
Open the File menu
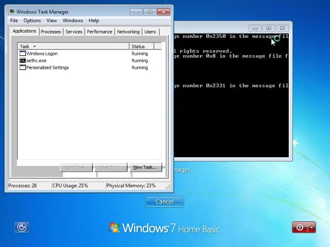(14, 21)
